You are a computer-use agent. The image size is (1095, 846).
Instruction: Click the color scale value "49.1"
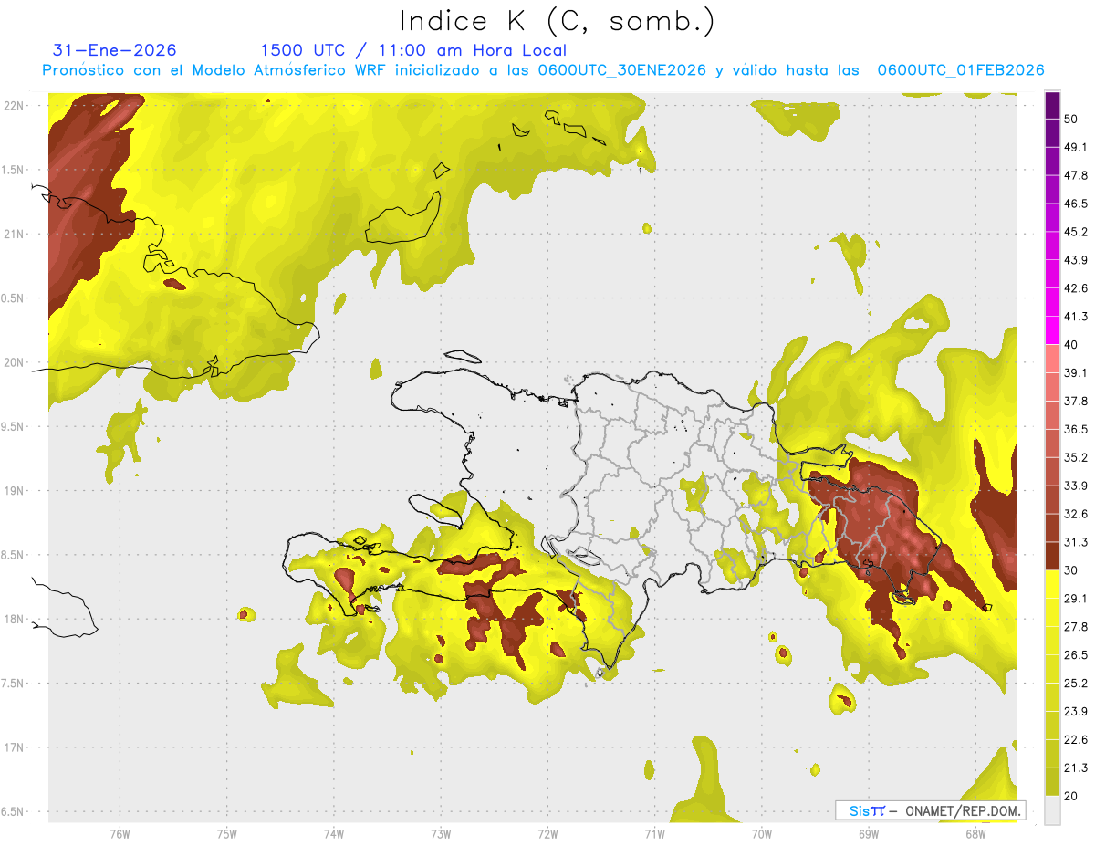pos(1077,147)
